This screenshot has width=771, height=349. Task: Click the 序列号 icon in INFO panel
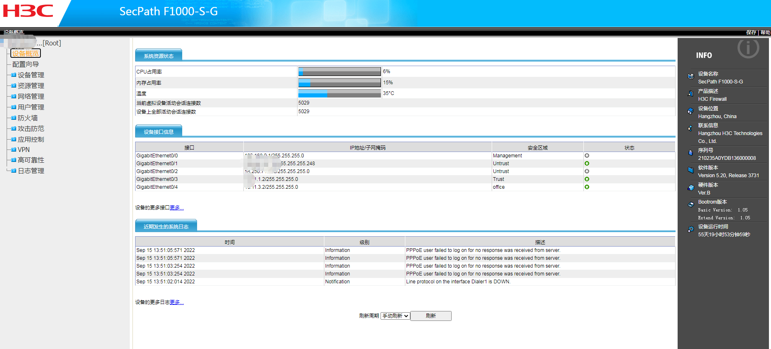(x=690, y=153)
